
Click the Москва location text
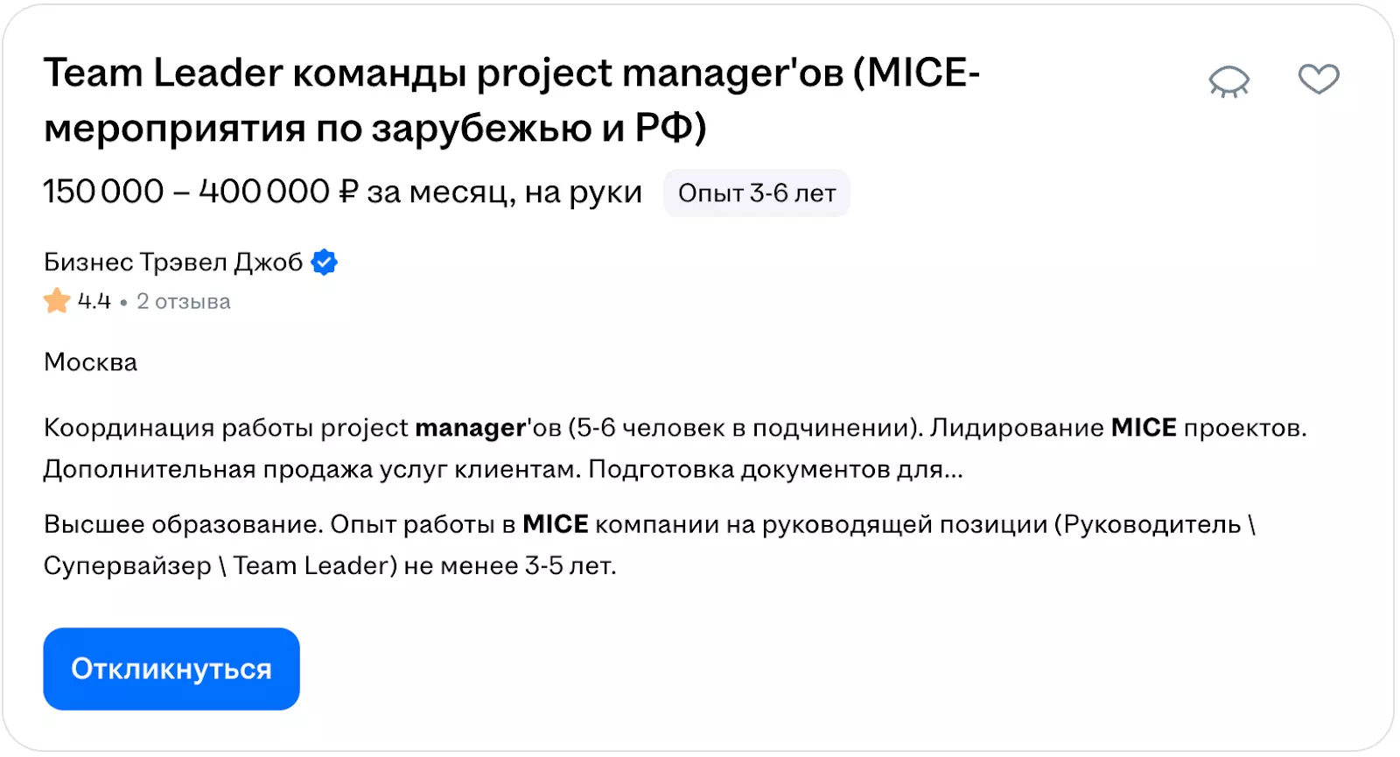click(91, 362)
